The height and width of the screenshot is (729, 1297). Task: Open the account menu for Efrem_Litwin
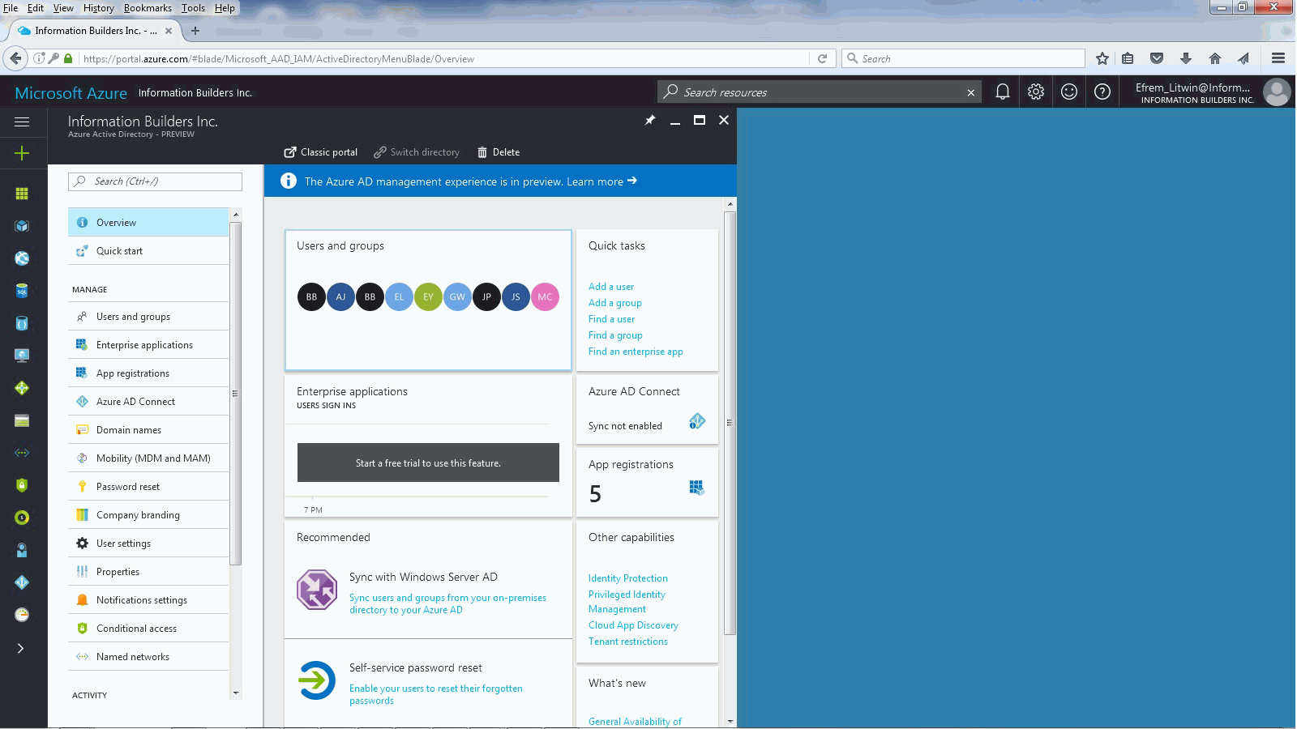1212,92
